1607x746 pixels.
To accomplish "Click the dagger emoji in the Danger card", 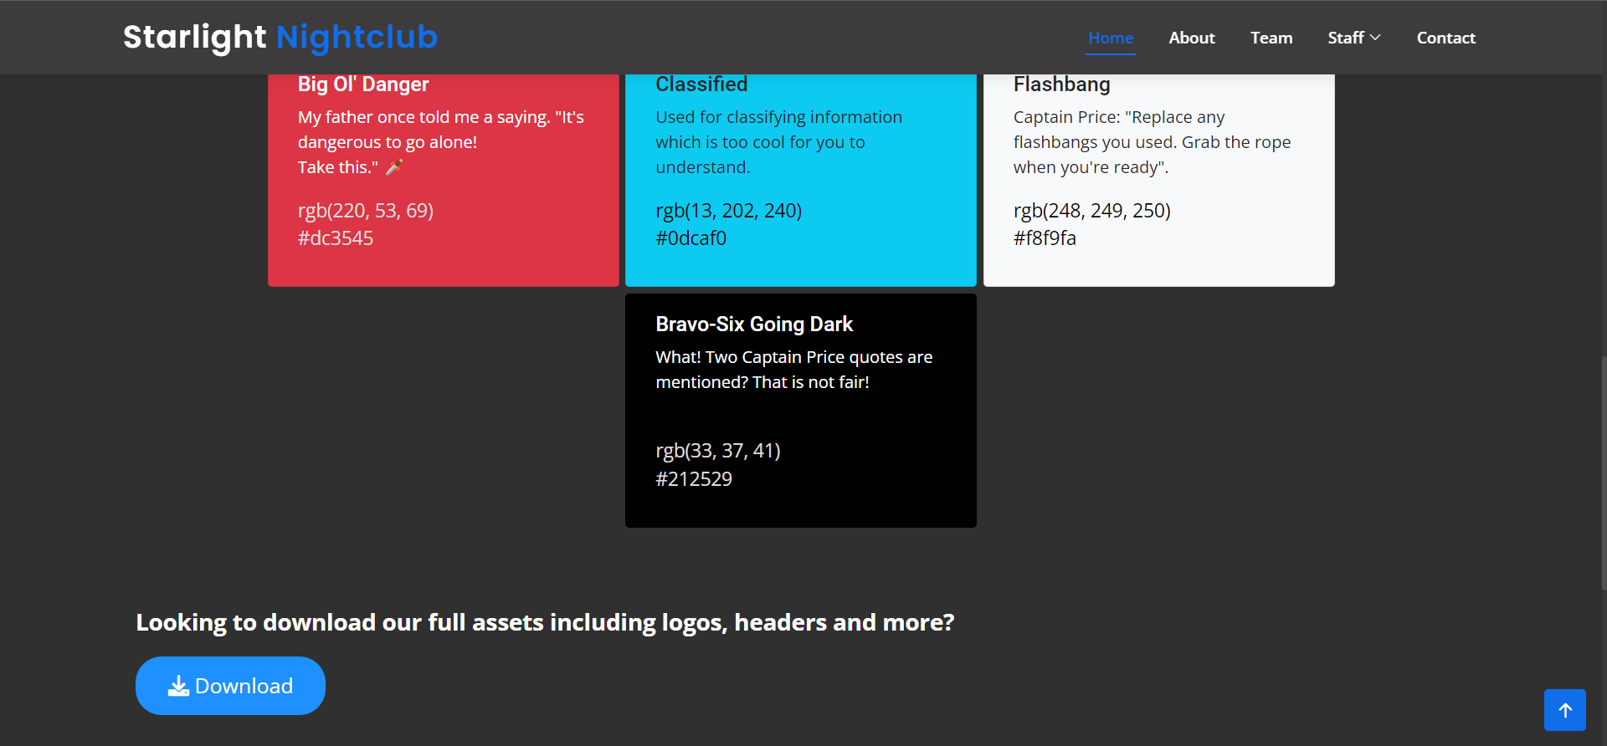I will 394,167.
